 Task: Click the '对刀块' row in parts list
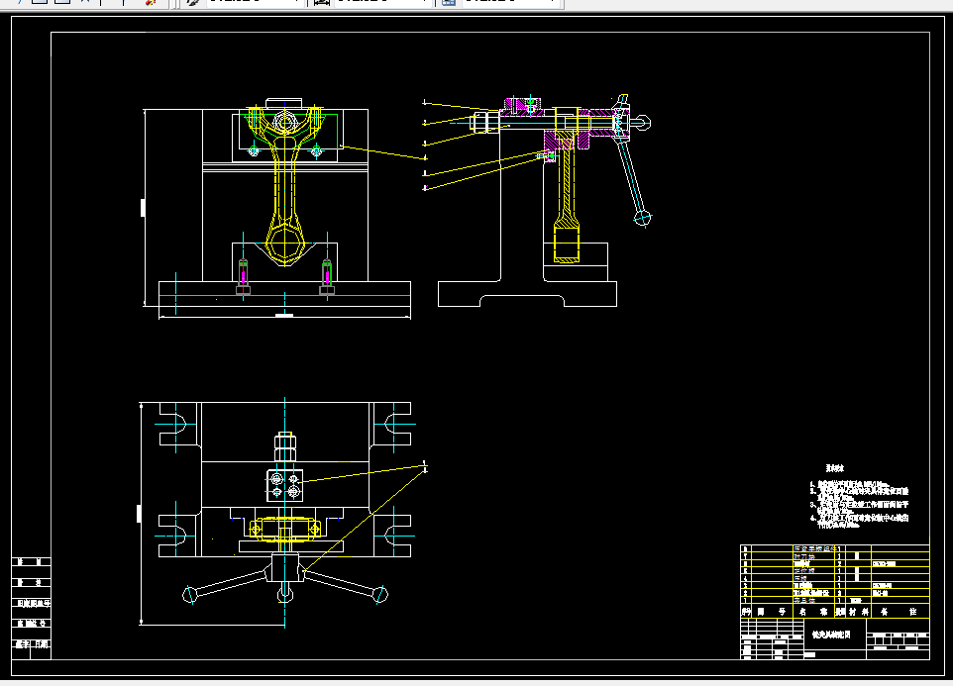(835, 556)
